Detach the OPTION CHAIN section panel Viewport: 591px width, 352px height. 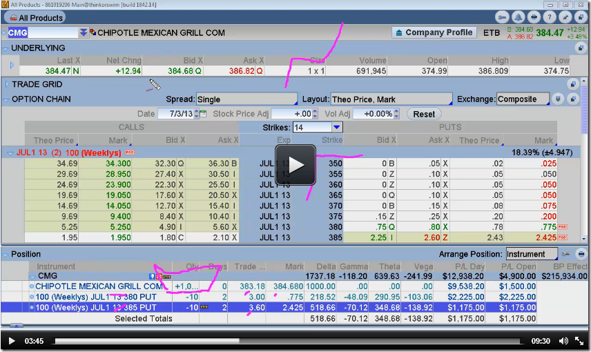click(x=573, y=99)
